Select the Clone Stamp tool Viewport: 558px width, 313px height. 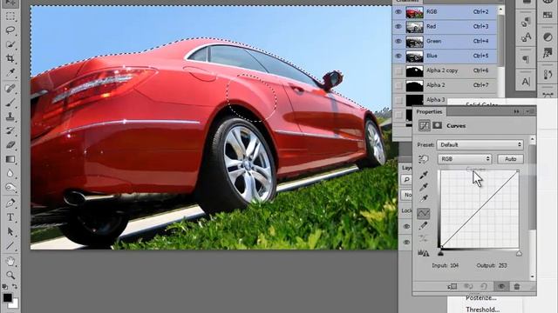(x=10, y=117)
